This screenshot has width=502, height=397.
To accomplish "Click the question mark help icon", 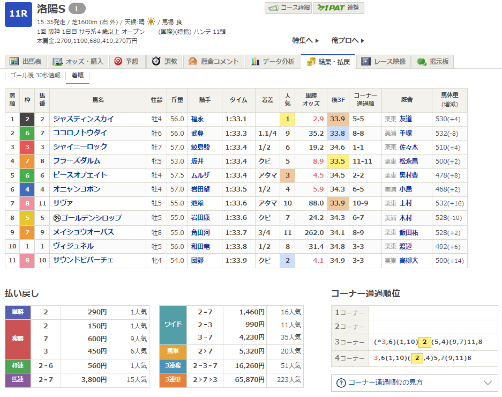I will click(341, 383).
